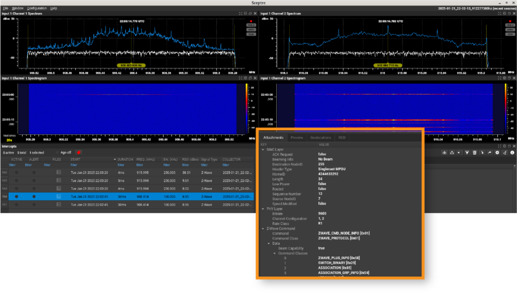Open file icon for the selected 908.414 intercept
The height and width of the screenshot is (295, 517).
58,196
